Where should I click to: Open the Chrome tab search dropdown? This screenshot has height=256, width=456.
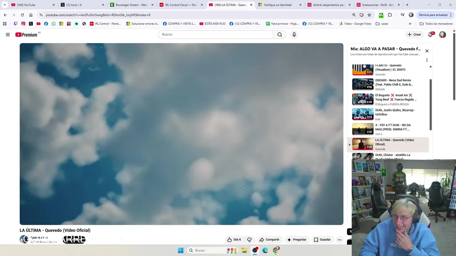[5, 5]
